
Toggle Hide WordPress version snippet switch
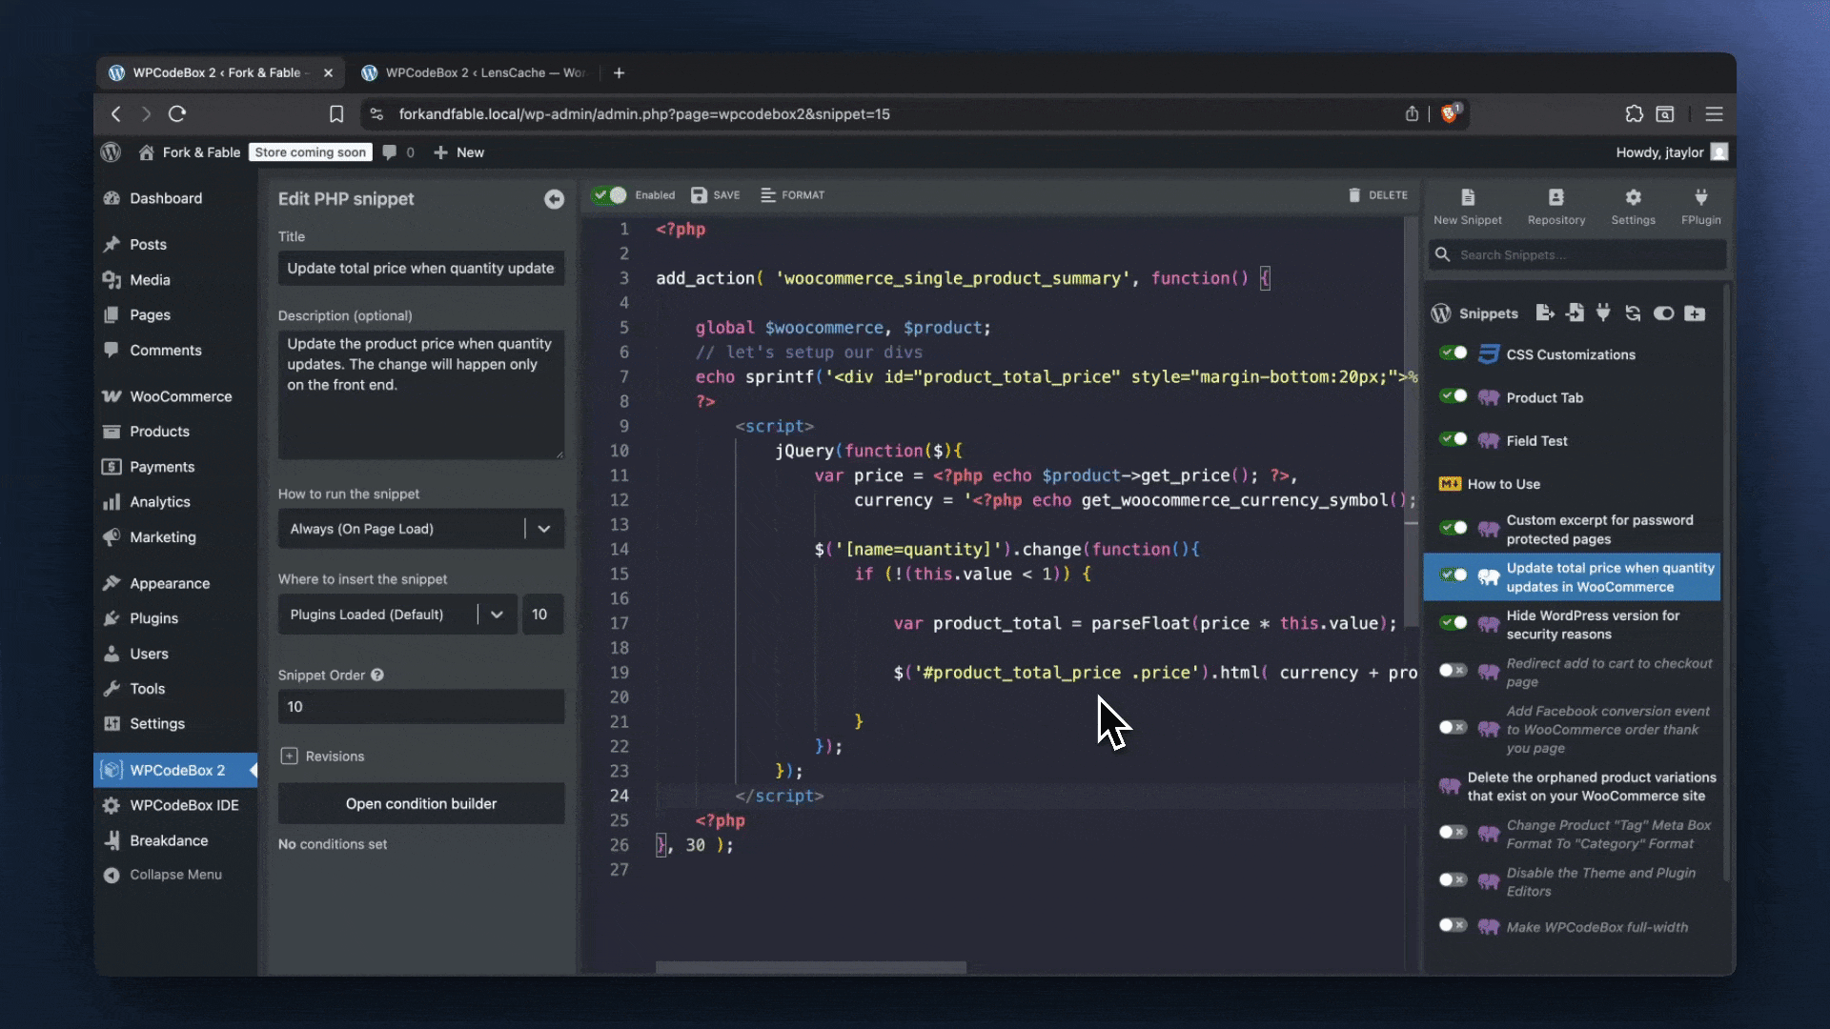(1453, 623)
